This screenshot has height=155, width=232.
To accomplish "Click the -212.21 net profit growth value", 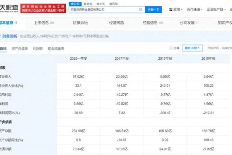I will [x=208, y=113].
